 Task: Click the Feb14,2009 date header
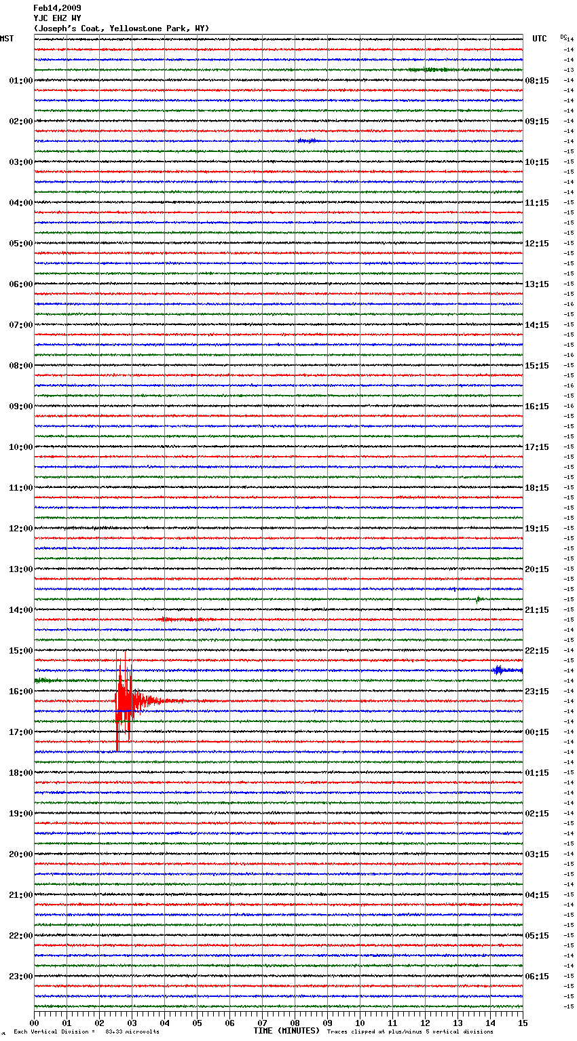click(x=57, y=8)
